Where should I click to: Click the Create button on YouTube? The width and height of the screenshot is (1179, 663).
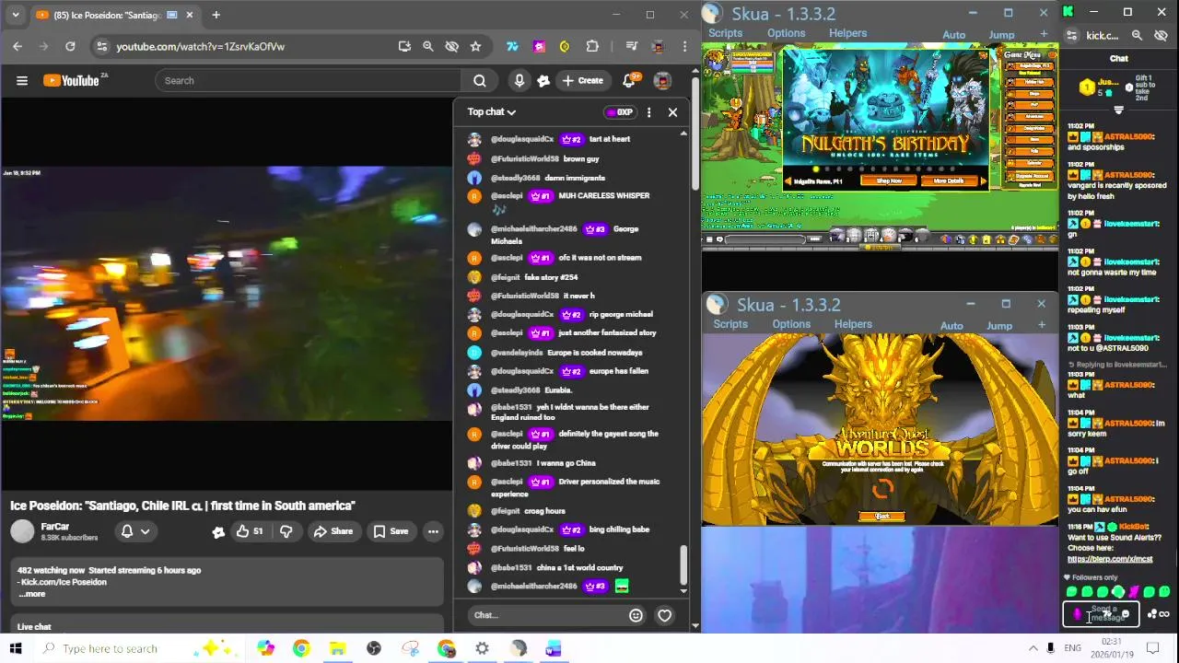tap(582, 80)
